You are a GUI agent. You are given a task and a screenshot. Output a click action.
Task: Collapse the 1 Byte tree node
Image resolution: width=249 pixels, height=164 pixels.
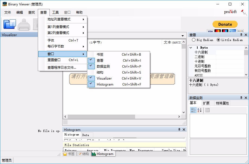(190, 48)
